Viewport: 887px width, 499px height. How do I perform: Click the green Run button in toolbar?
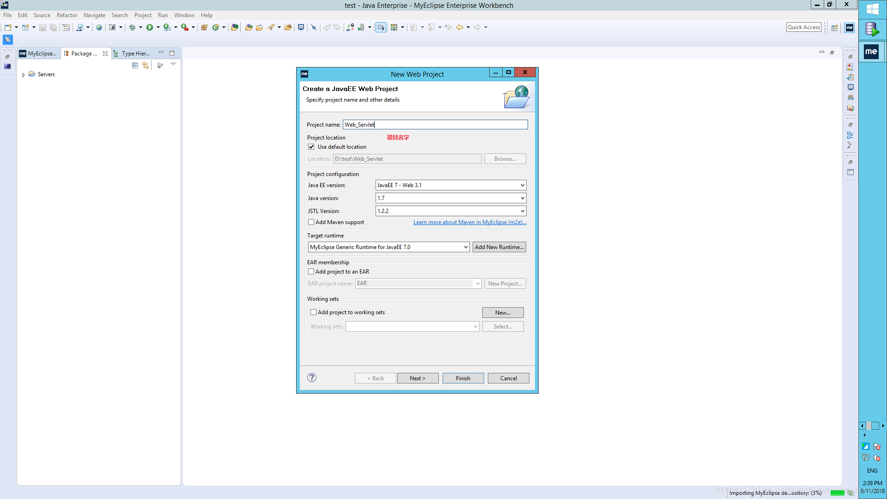[x=150, y=27]
